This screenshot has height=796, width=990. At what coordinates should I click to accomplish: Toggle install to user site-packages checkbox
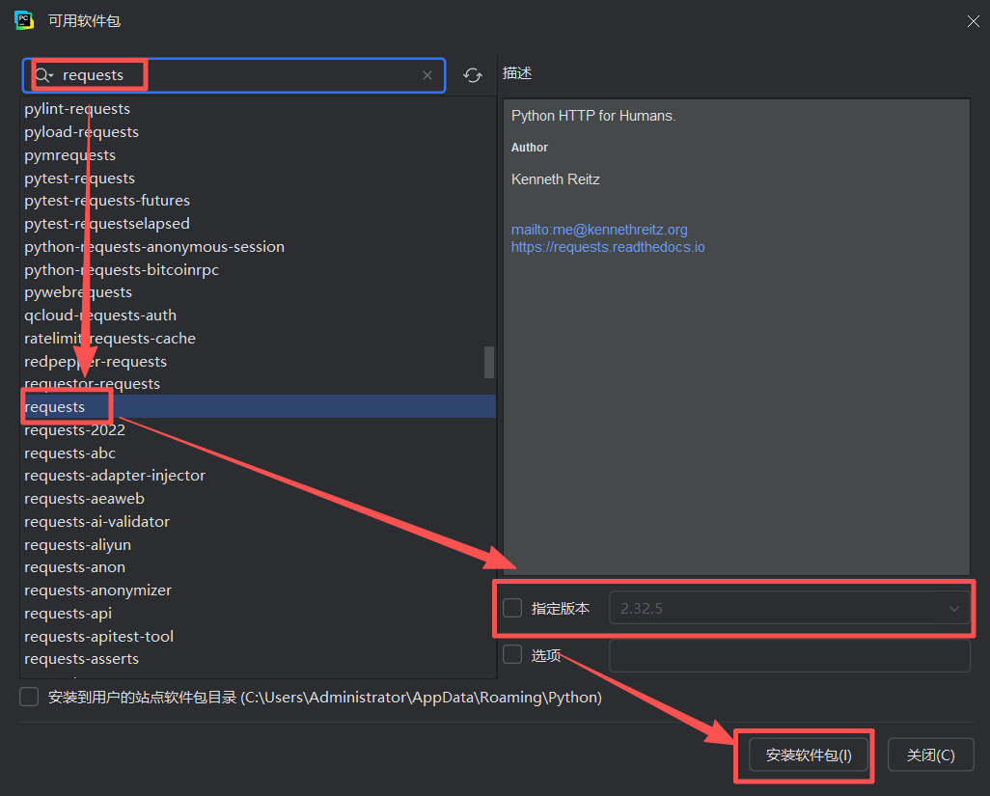tap(29, 697)
